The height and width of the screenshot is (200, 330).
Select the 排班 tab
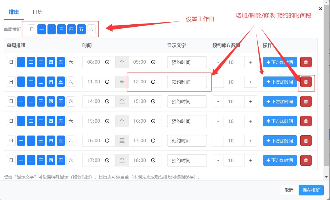click(14, 12)
